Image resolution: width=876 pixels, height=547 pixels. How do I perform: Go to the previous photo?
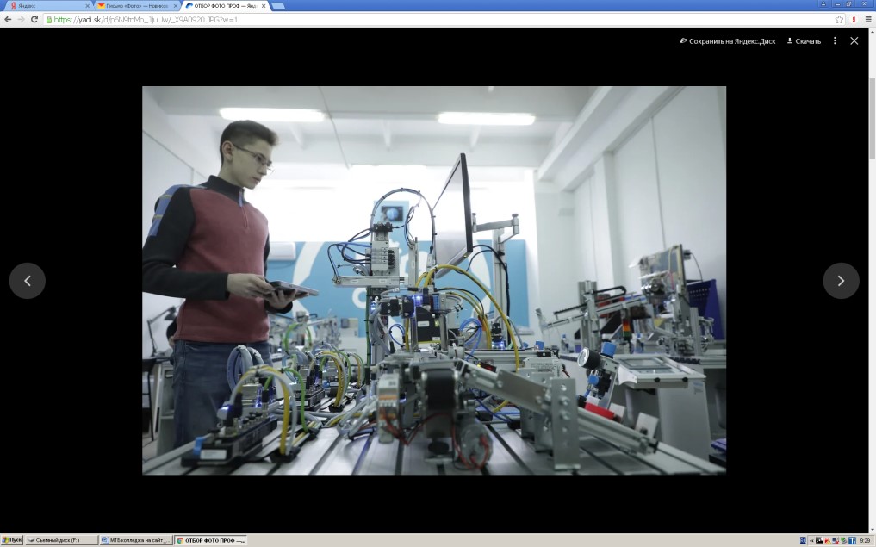[x=28, y=281]
